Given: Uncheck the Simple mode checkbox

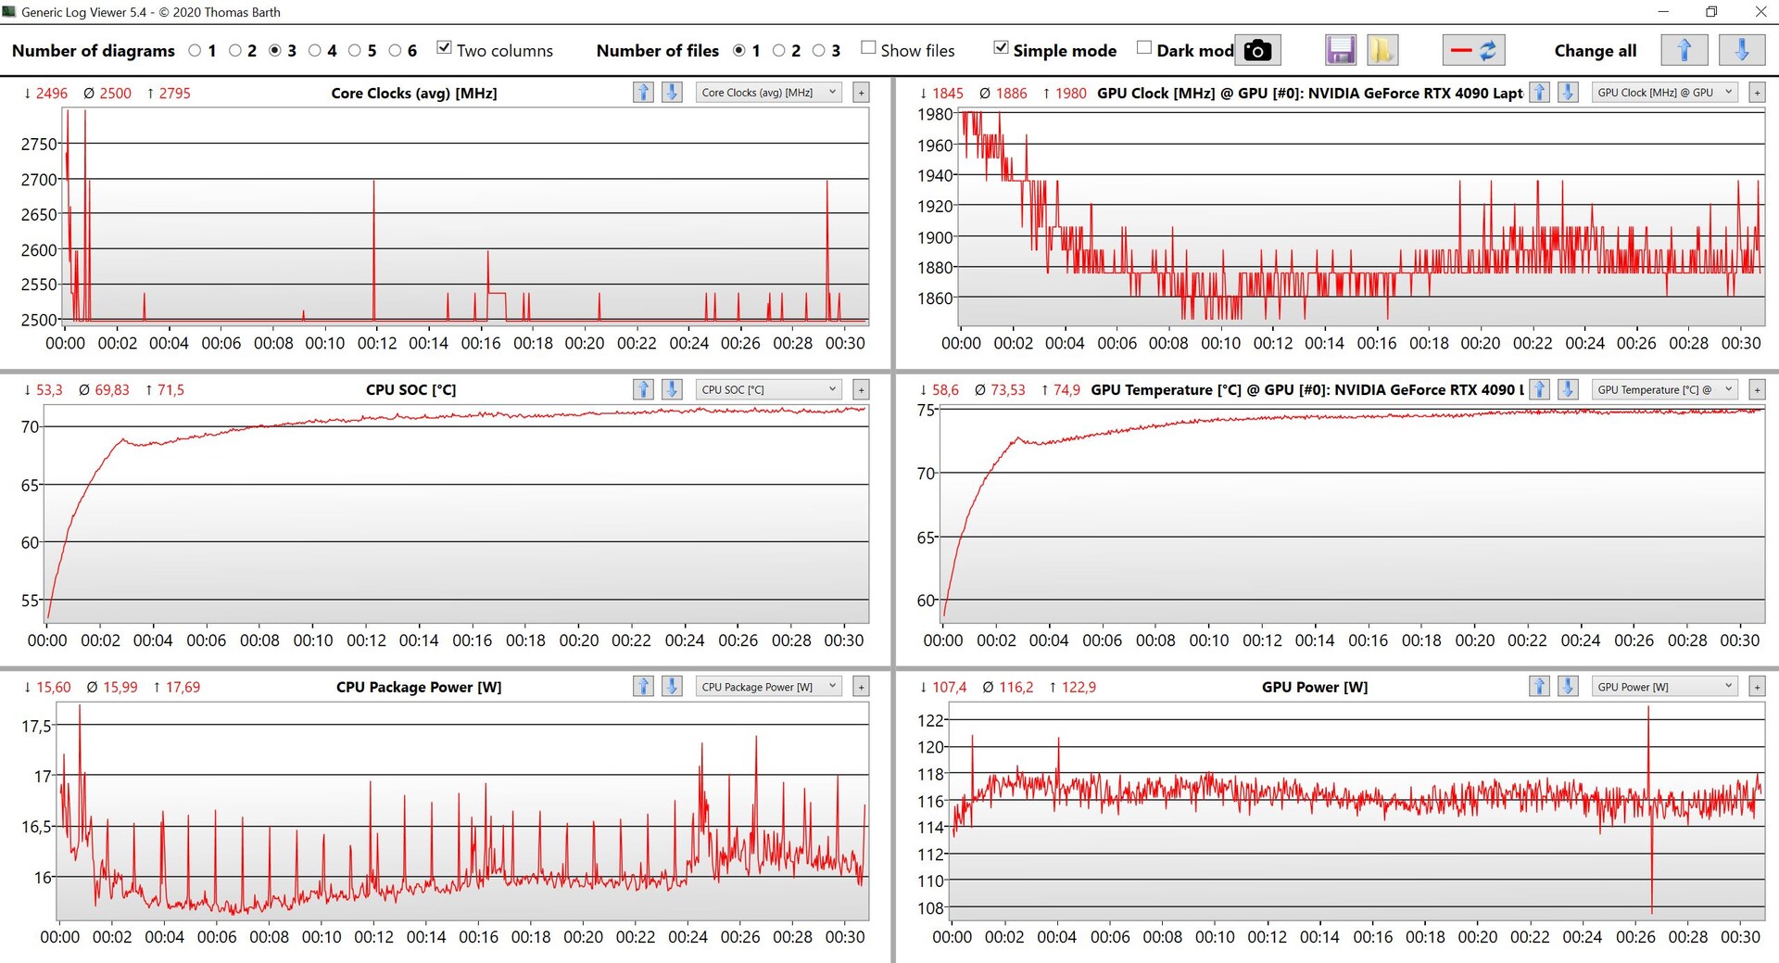Looking at the screenshot, I should point(1001,48).
